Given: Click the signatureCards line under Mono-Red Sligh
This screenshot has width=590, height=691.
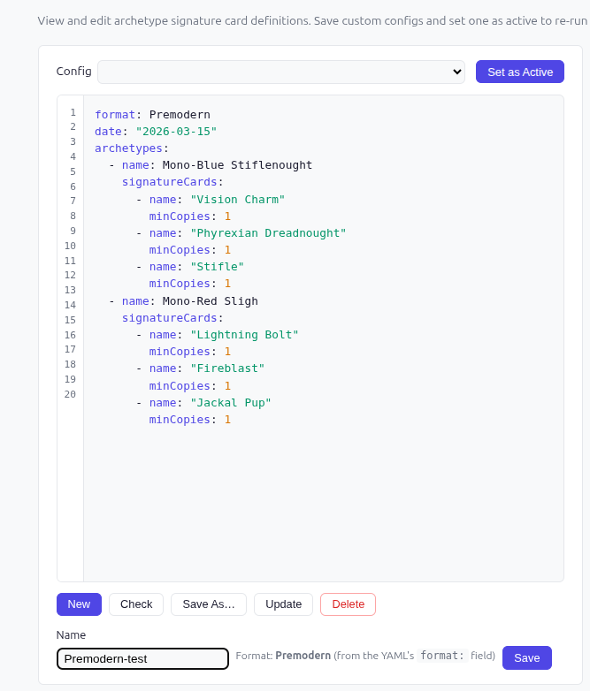Looking at the screenshot, I should pos(172,318).
